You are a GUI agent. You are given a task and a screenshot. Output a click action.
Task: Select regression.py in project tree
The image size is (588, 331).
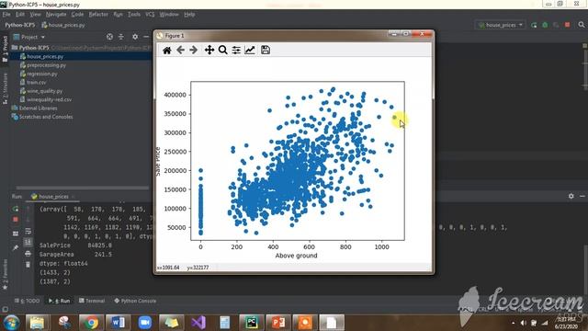[42, 74]
